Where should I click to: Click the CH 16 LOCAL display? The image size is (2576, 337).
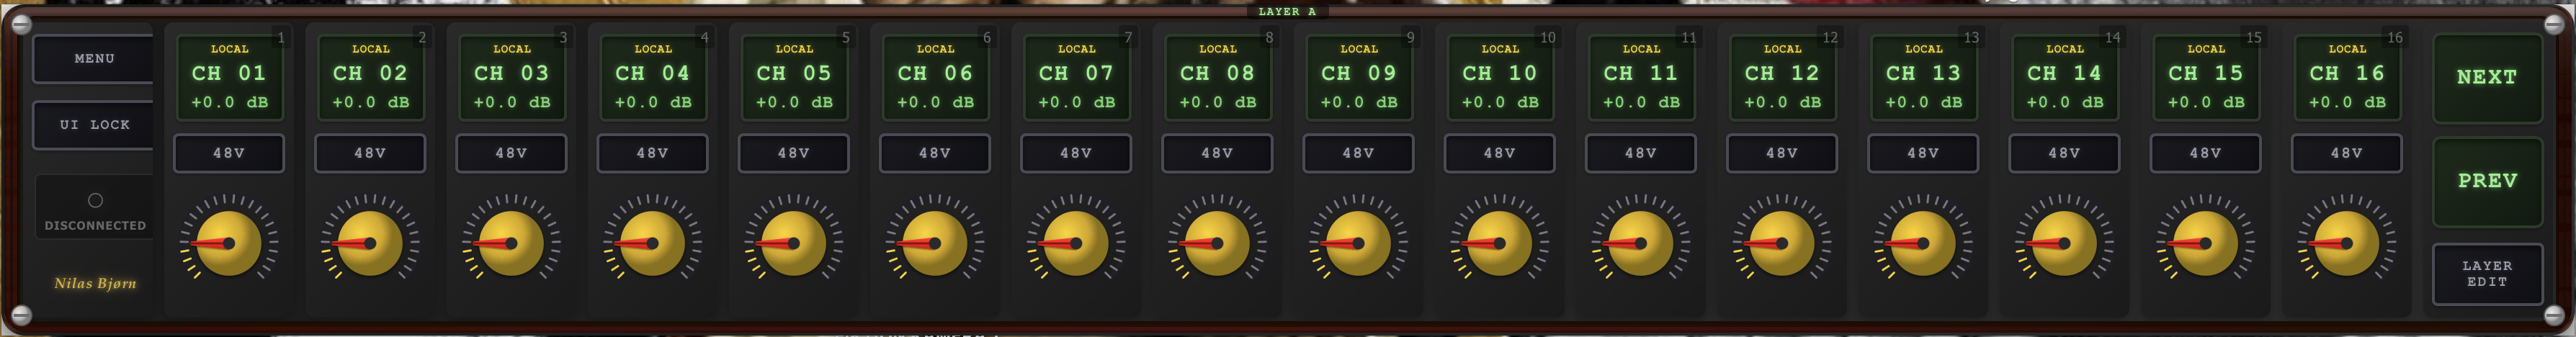tap(2346, 77)
